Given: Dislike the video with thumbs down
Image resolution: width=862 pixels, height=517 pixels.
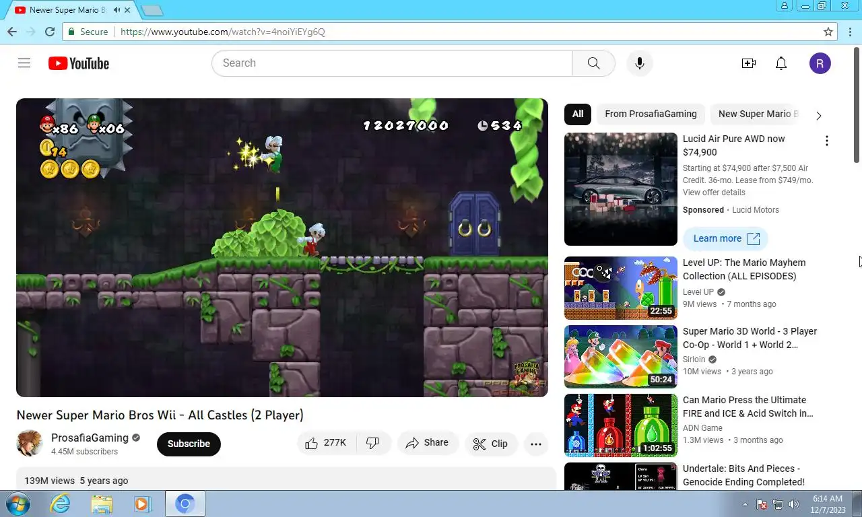Looking at the screenshot, I should [372, 443].
